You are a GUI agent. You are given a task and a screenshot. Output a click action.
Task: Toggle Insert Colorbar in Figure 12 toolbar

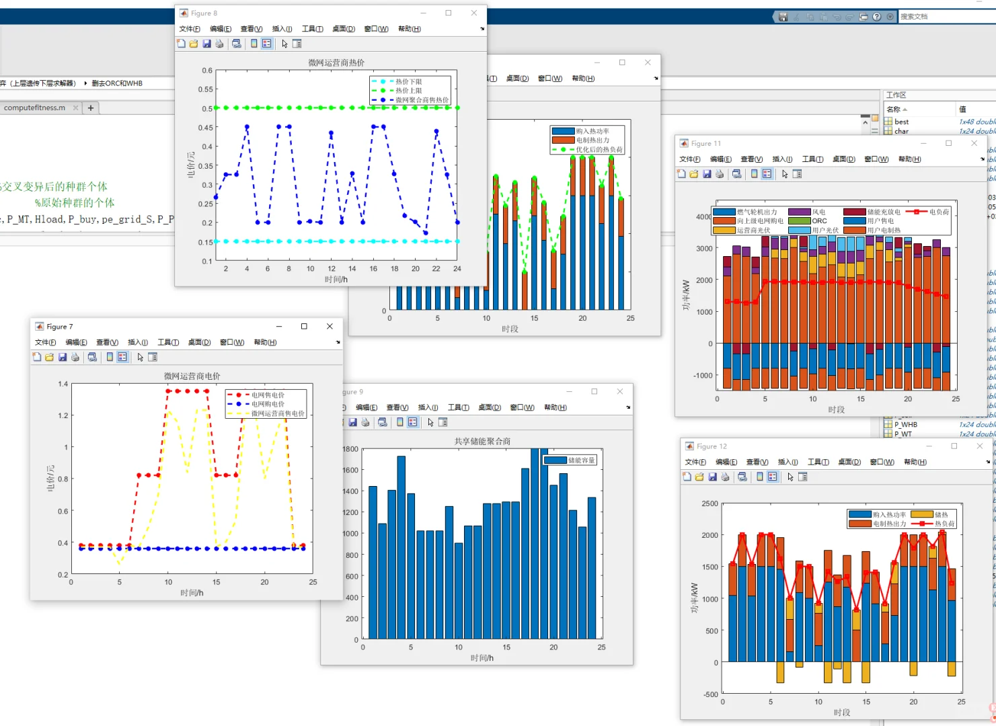[x=760, y=477]
